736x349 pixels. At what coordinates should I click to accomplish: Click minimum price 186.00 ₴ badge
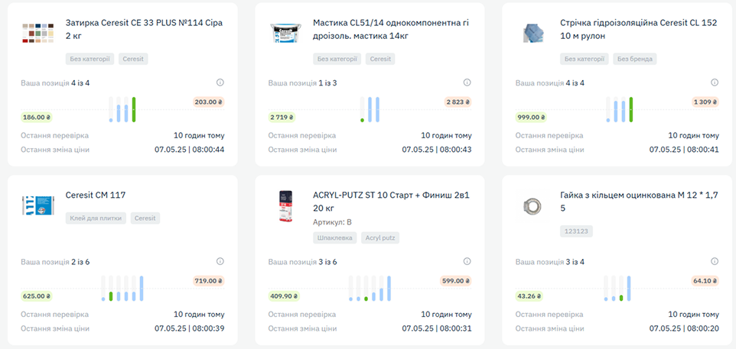point(37,117)
